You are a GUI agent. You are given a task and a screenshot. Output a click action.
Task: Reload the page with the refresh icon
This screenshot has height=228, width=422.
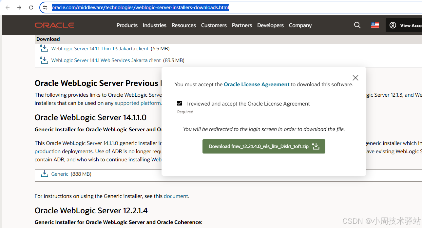tap(31, 8)
